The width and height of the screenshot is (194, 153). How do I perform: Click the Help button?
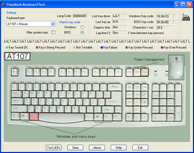119,148
